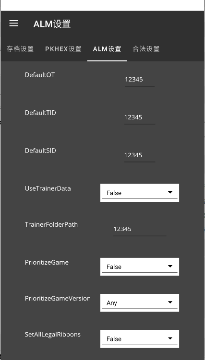Switch to the 存档设置 tab
The image size is (205, 360).
pos(20,49)
